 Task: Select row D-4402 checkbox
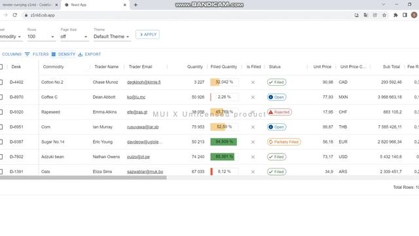tap(1, 82)
